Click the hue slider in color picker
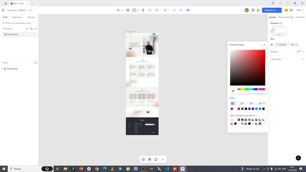Viewport: 306px width, 172px height. pos(251,89)
